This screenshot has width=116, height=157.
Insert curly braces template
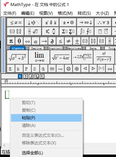101,41
